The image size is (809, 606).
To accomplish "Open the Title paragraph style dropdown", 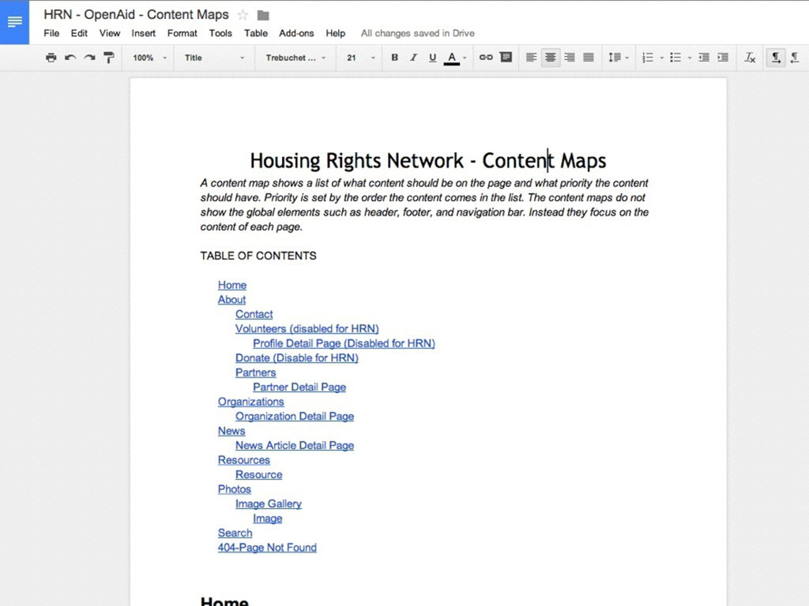I will [x=214, y=58].
